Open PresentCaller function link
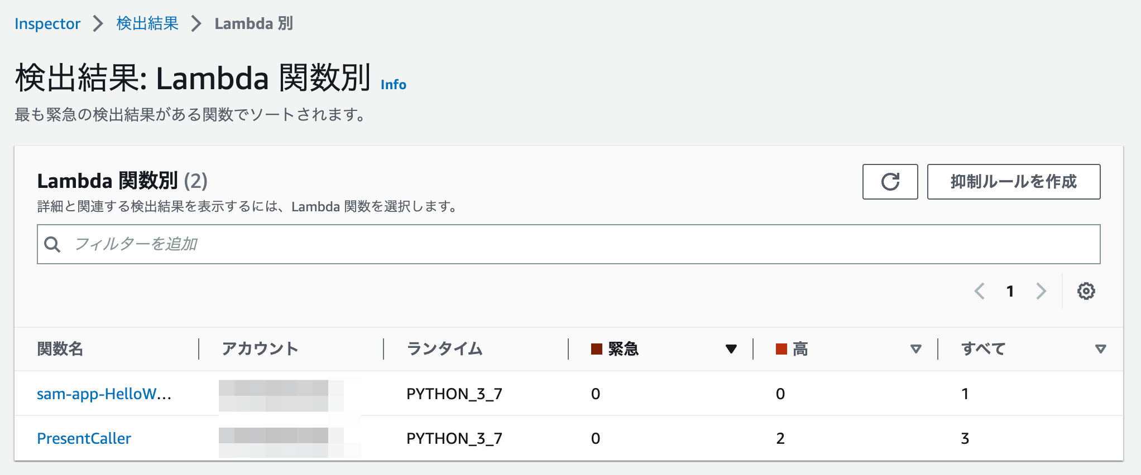 tap(84, 438)
